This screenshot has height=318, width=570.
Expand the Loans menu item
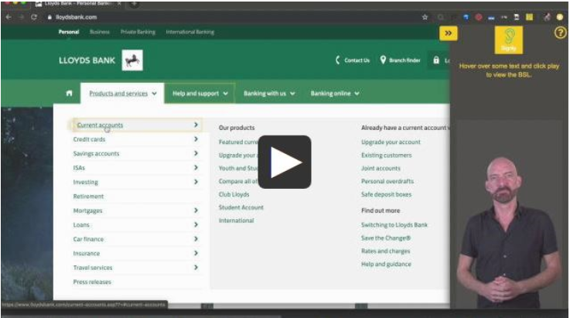(x=137, y=225)
